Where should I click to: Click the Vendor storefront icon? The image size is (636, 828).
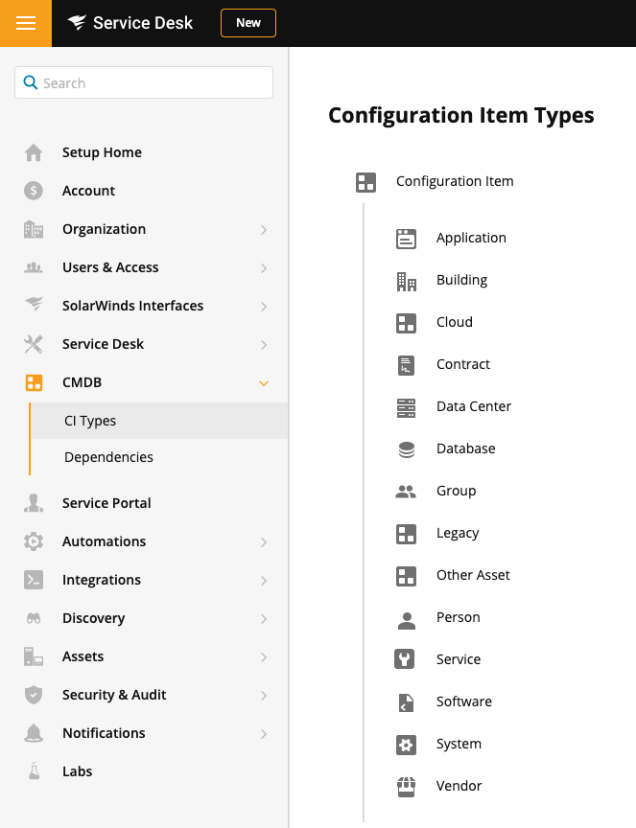(406, 786)
